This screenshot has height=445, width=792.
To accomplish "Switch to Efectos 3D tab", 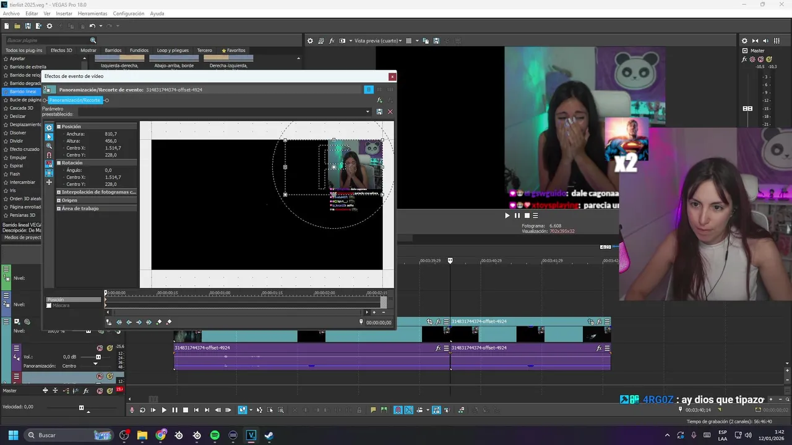I will (x=61, y=50).
